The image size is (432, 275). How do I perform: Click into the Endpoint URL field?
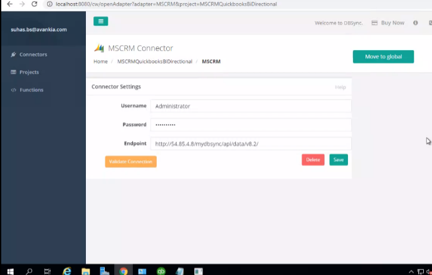click(251, 143)
